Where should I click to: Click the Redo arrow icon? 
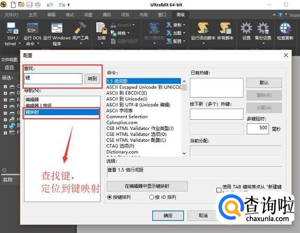point(61,5)
